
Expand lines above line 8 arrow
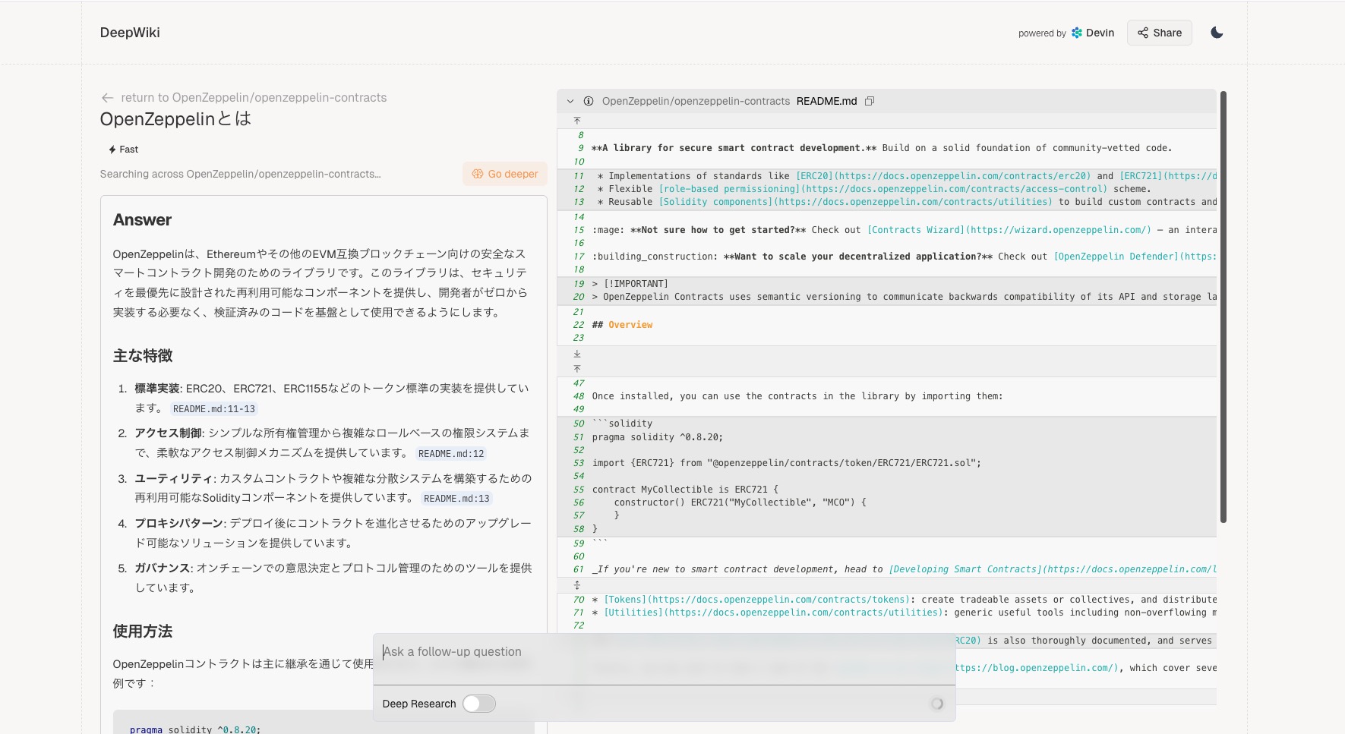pyautogui.click(x=577, y=121)
